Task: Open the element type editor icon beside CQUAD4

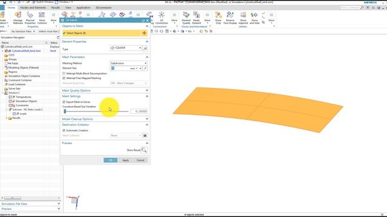Action: click(x=145, y=48)
